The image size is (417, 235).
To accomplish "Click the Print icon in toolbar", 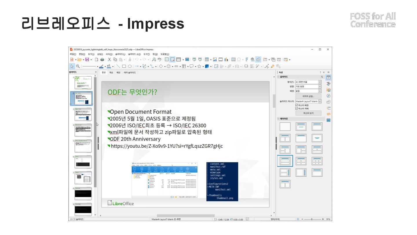I will point(102,59).
